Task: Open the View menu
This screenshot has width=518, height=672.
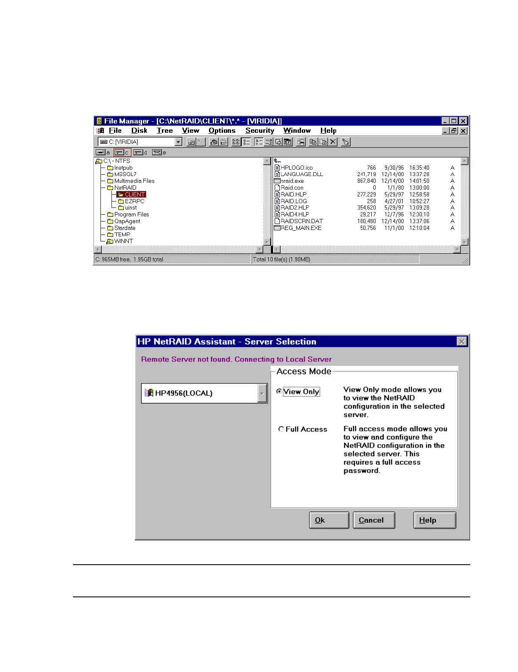Action: pyautogui.click(x=191, y=131)
